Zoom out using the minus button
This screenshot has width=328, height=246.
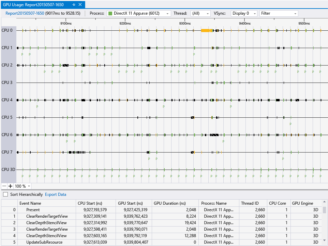pos(4,186)
